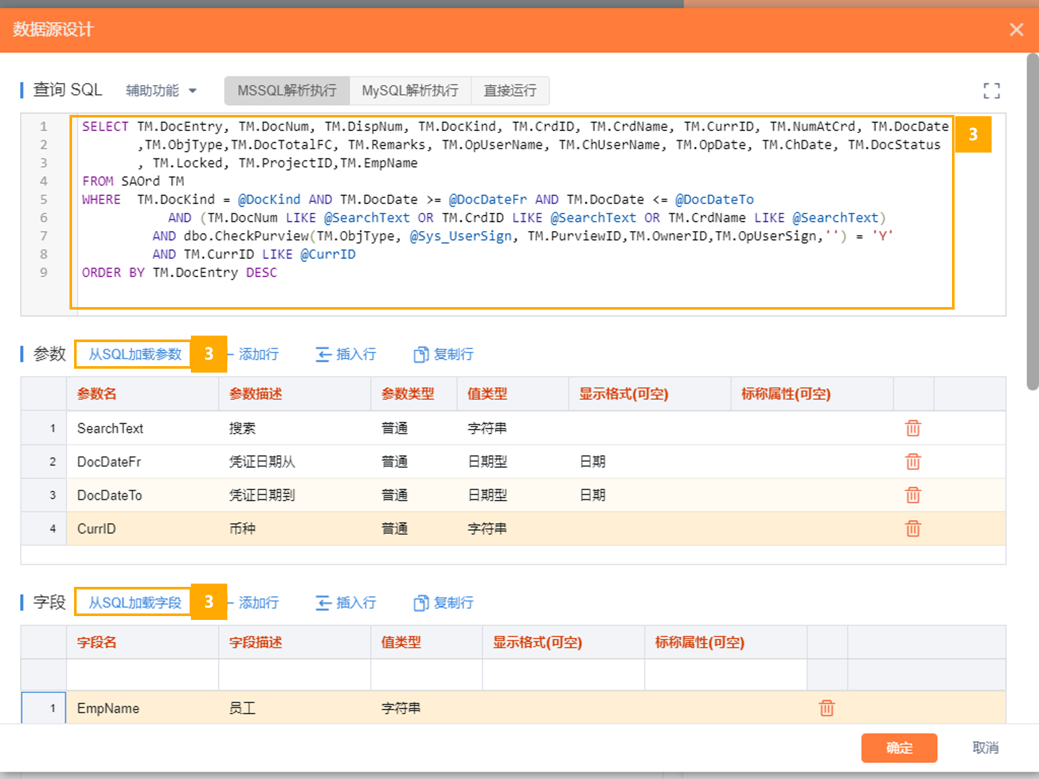Select the CurrID parameter name cell
1039x779 pixels.
143,528
